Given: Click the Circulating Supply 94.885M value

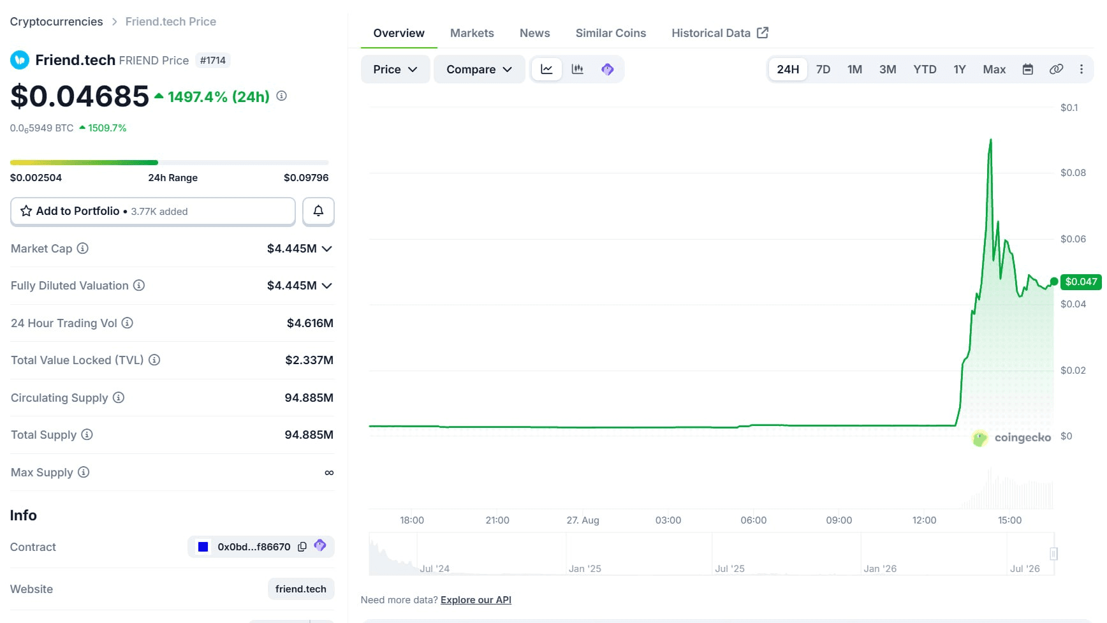Looking at the screenshot, I should pyautogui.click(x=309, y=397).
